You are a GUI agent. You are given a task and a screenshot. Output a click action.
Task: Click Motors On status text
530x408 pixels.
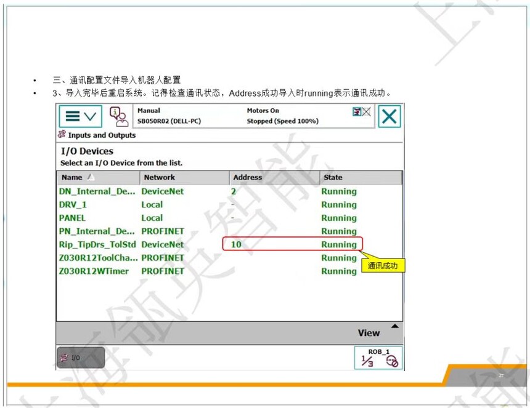(263, 111)
